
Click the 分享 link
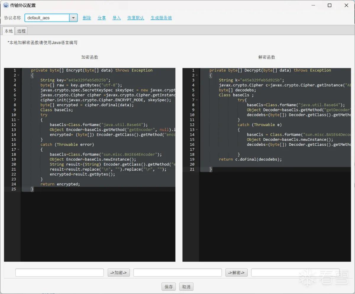pyautogui.click(x=102, y=18)
